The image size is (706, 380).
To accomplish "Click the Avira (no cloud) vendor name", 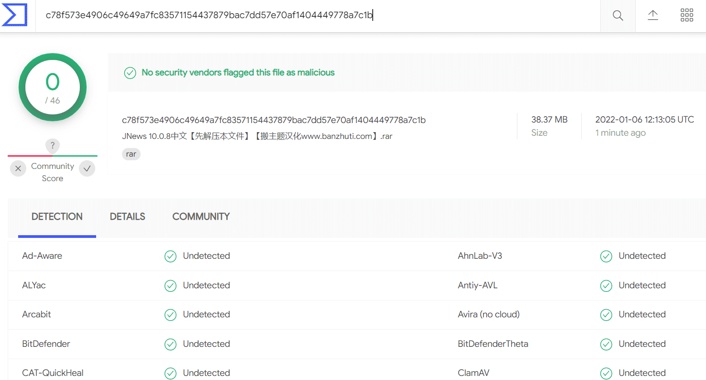I will [489, 314].
